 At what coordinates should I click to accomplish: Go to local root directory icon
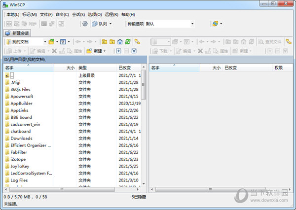click(112, 41)
